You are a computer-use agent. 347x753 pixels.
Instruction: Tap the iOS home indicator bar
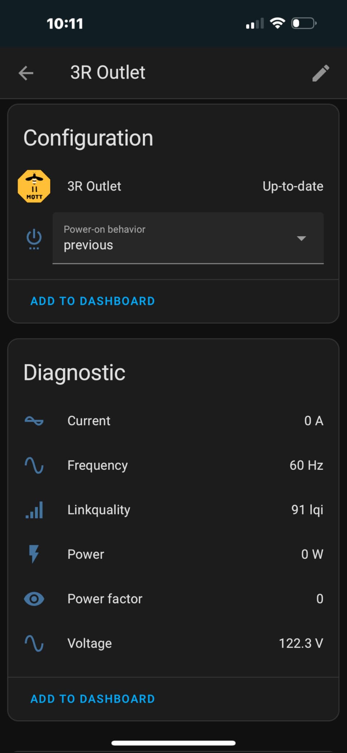coord(173,743)
